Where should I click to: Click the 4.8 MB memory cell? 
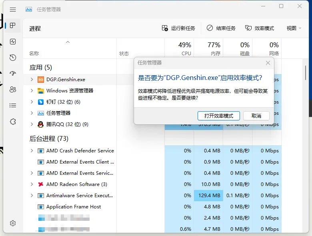pos(208,207)
